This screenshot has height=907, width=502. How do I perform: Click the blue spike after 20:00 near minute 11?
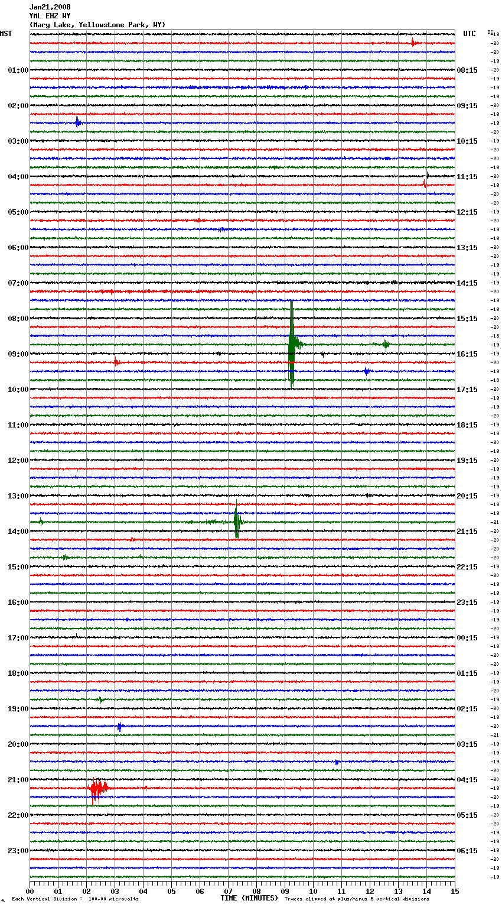(337, 762)
